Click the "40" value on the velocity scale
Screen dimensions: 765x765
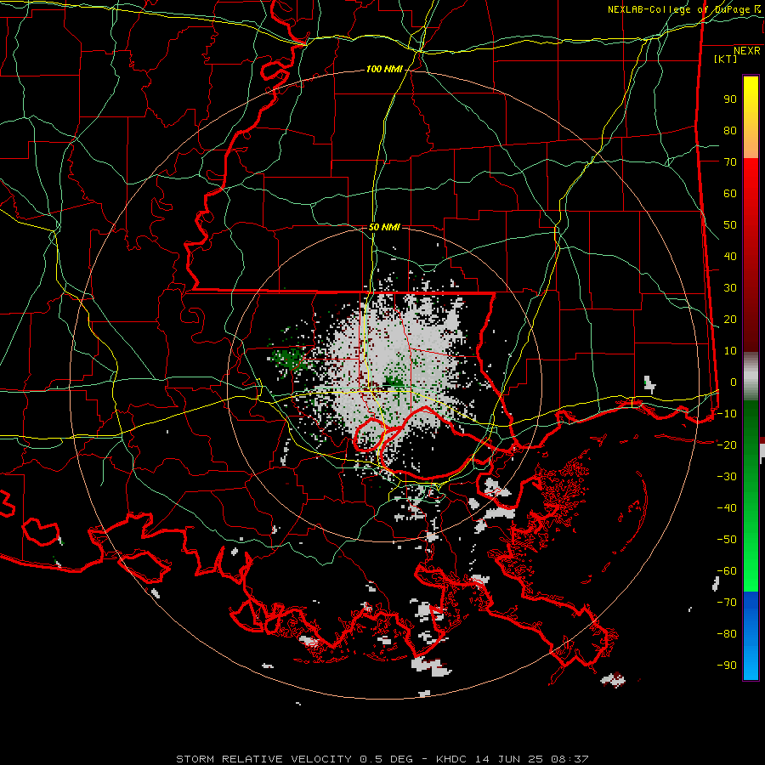tap(730, 256)
